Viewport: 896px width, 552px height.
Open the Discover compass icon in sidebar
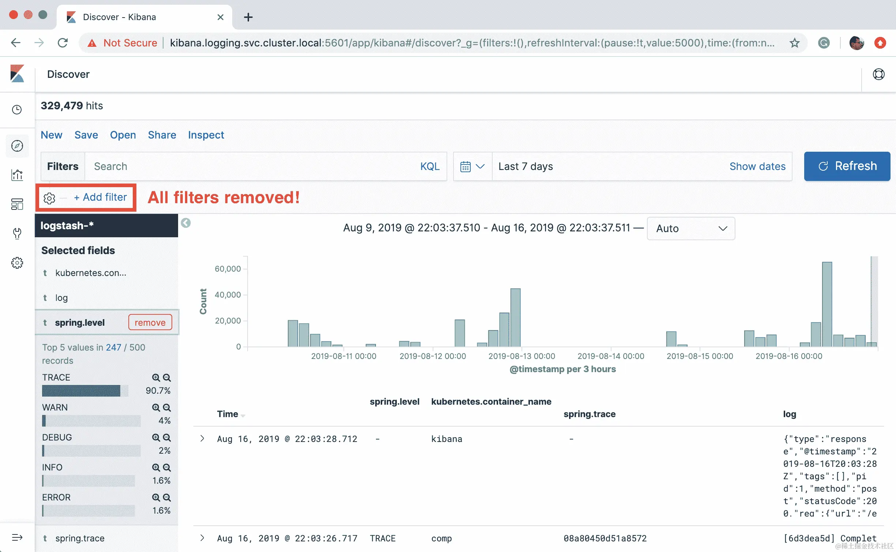tap(17, 146)
